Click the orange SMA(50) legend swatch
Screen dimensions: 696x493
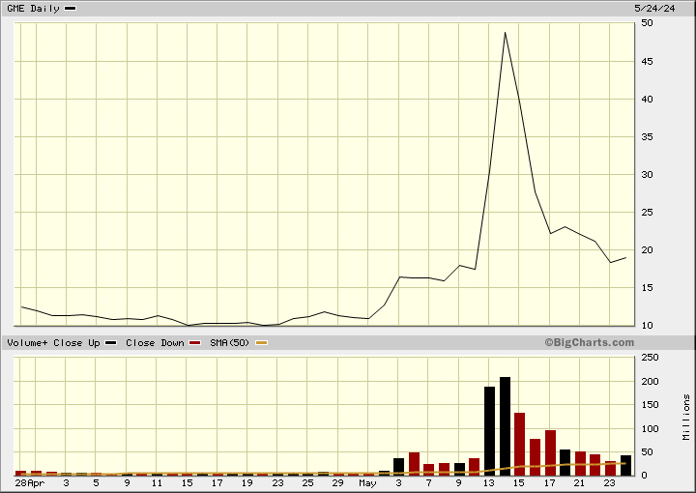[x=261, y=343]
